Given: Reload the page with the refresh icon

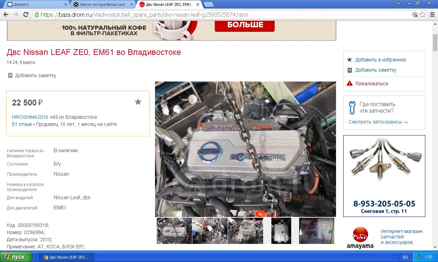Looking at the screenshot, I should point(26,15).
